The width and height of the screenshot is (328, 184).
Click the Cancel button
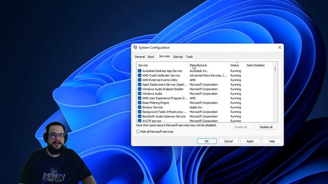[228, 141]
